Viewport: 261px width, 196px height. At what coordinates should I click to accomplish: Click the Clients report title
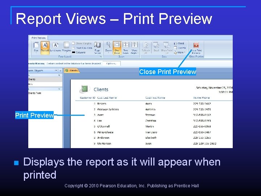[101, 90]
